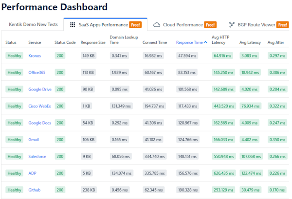292x199 pixels.
Task: Click Avg HTTP latency 64.916 ms
Action: tap(222, 55)
